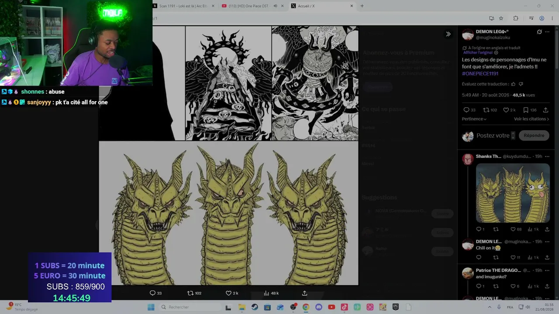The image size is (559, 314).
Task: Share icon in side panel action row
Action: pos(545,110)
